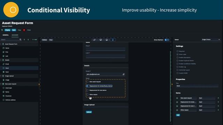This screenshot has width=223, height=125.
Task: Click the orange circle logo in the banner
Action: 11,10
